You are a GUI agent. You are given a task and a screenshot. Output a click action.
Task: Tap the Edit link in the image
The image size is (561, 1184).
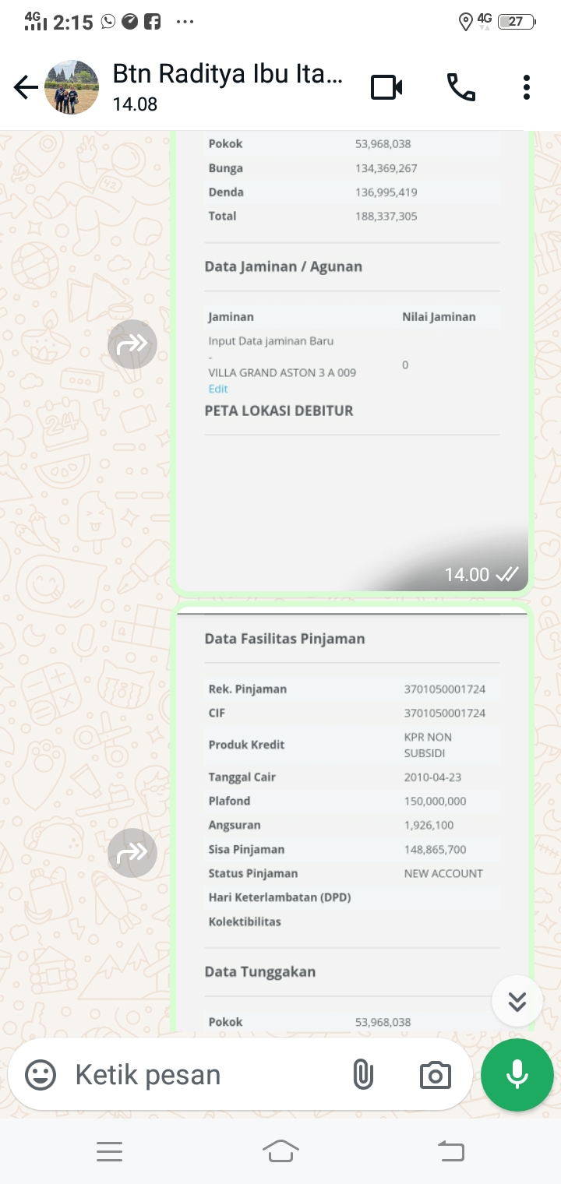(x=218, y=389)
